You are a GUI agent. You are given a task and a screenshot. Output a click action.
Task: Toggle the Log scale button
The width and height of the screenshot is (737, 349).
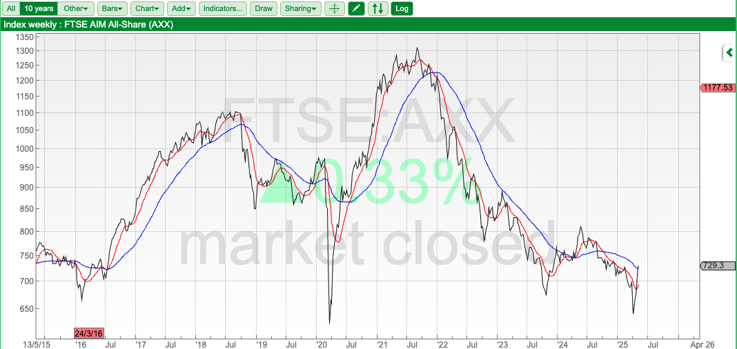pos(402,8)
